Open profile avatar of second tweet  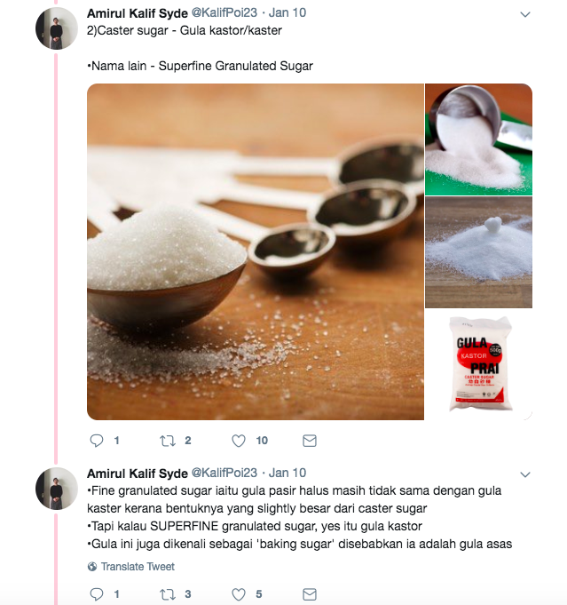(x=57, y=489)
